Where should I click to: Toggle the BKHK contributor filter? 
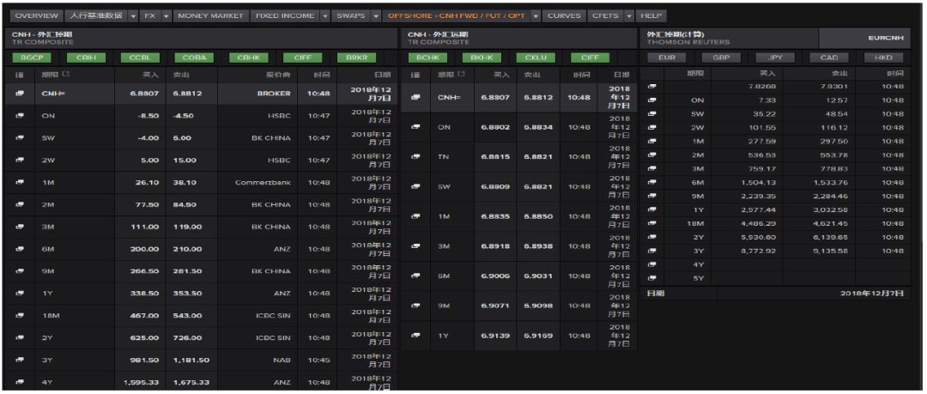pyautogui.click(x=482, y=58)
